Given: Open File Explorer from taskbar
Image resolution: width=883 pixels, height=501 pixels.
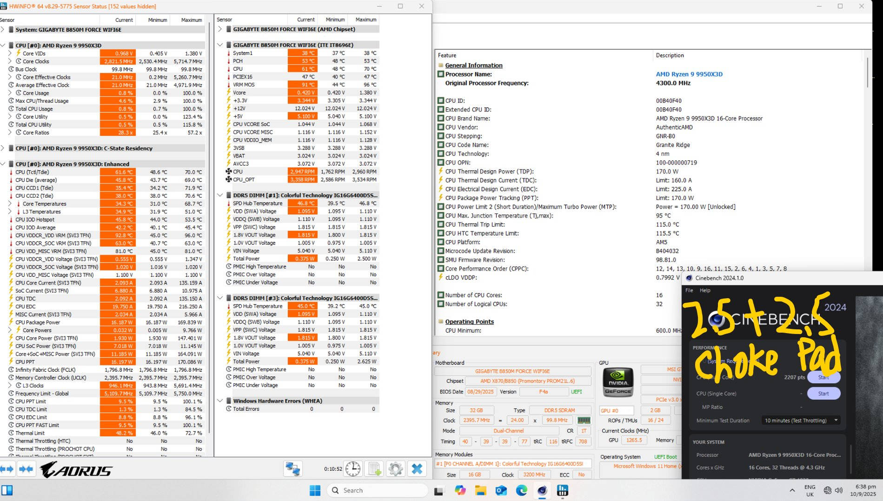Looking at the screenshot, I should 480,490.
